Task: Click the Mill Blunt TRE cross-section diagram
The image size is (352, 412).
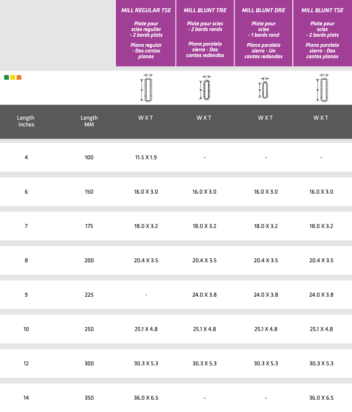Action: [x=206, y=88]
